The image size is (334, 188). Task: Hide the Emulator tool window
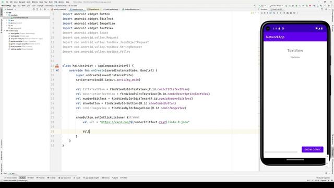pyautogui.click(x=330, y=9)
